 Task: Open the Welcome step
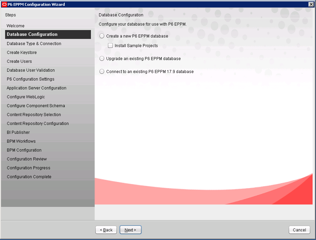[x=16, y=26]
